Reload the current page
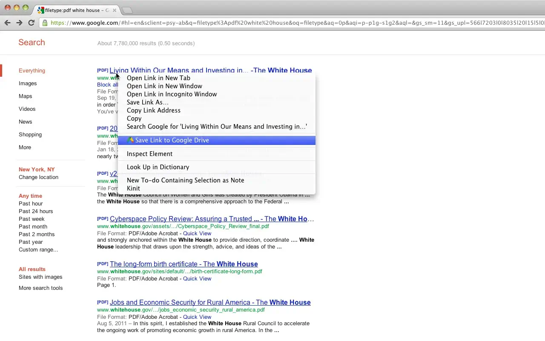This screenshot has width=545, height=341. pos(31,23)
